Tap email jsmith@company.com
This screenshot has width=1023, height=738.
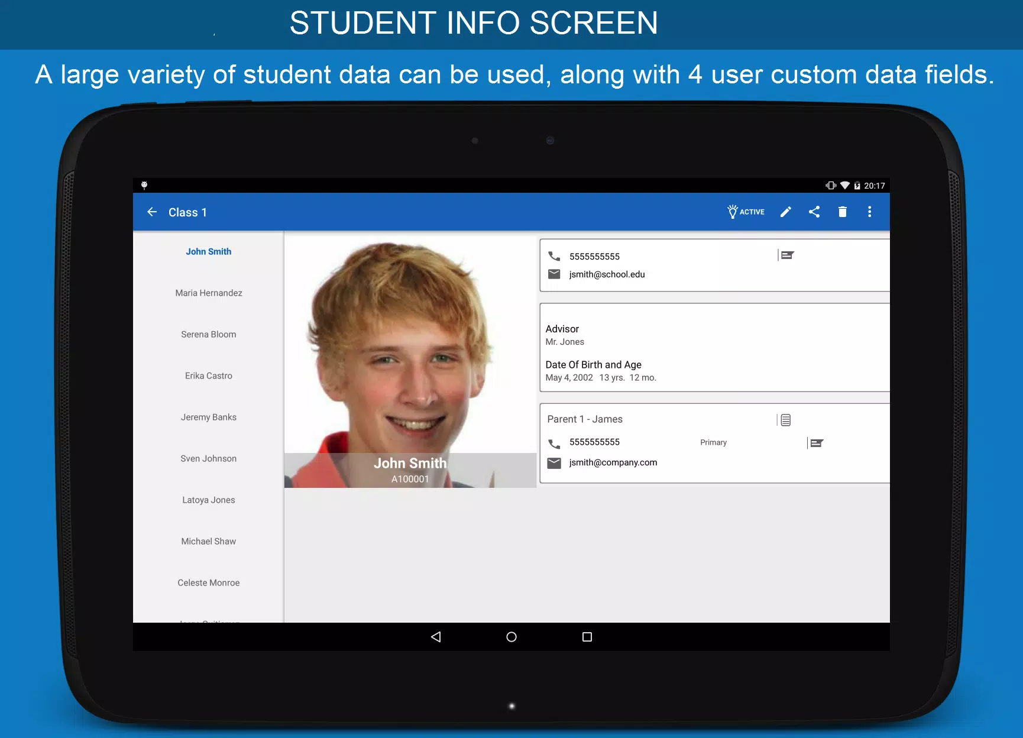(613, 462)
